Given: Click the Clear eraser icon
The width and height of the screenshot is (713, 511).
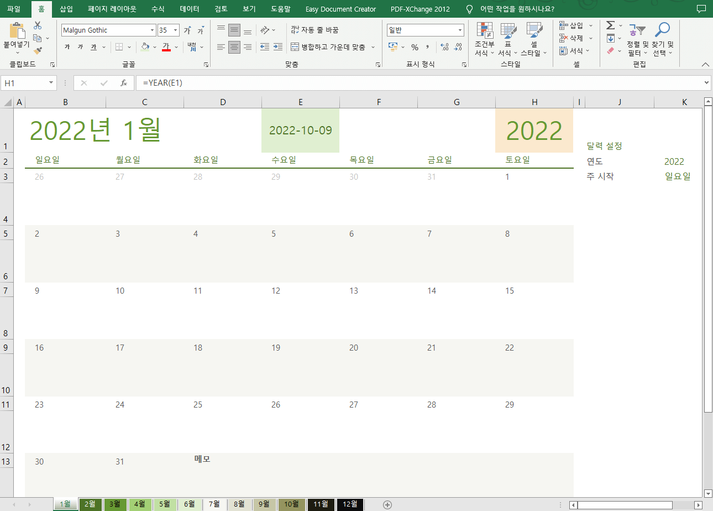Looking at the screenshot, I should pyautogui.click(x=610, y=51).
